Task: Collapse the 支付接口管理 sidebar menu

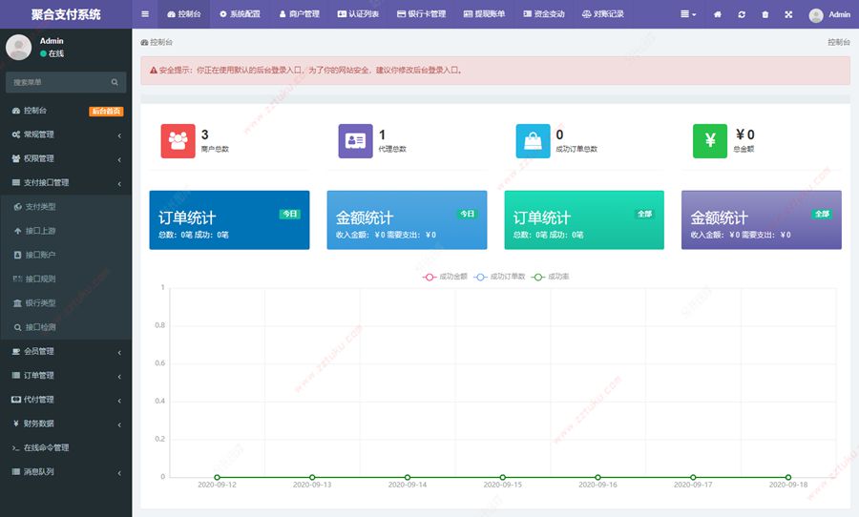Action: [x=65, y=183]
